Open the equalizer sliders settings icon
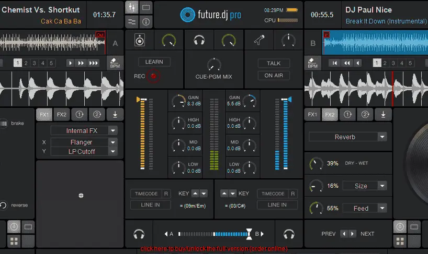This screenshot has height=254, width=428. 131,21
